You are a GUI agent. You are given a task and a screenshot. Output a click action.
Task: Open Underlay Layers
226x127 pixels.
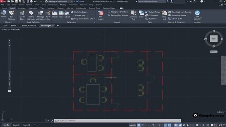(79, 12)
